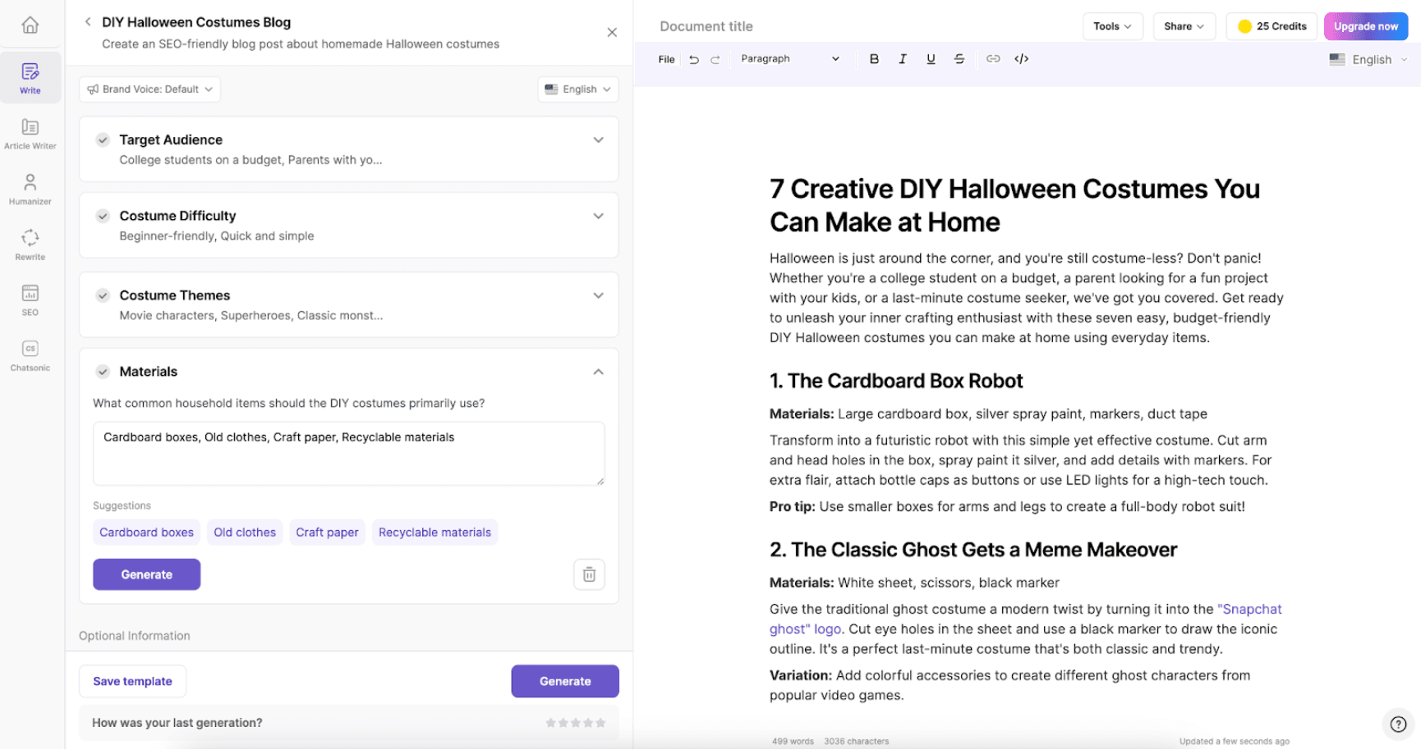Click the bottom Generate button
This screenshot has height=750, width=1421.
pos(565,681)
